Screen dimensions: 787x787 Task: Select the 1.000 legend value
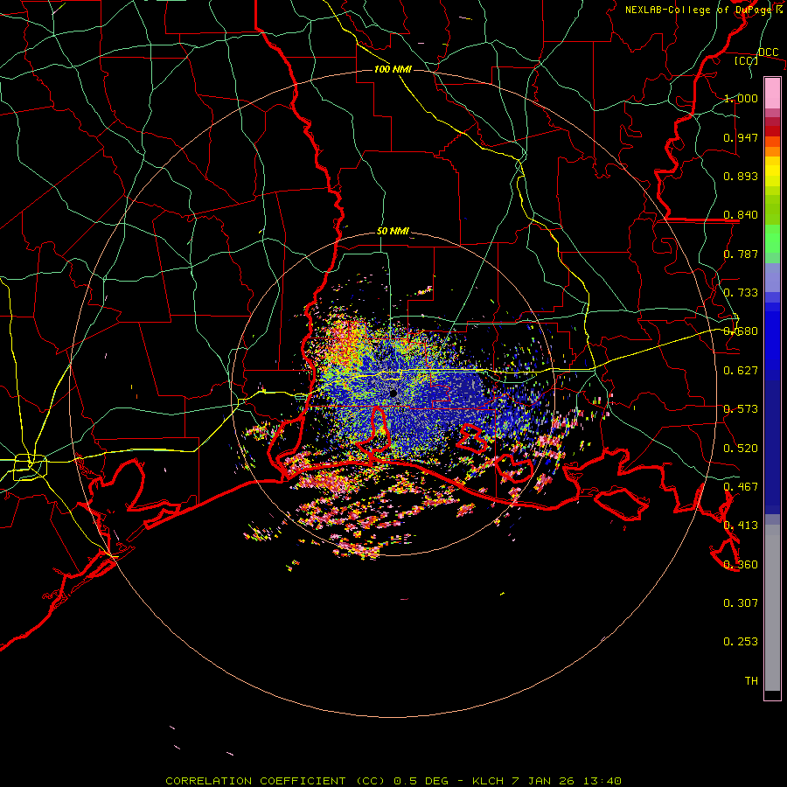click(741, 98)
